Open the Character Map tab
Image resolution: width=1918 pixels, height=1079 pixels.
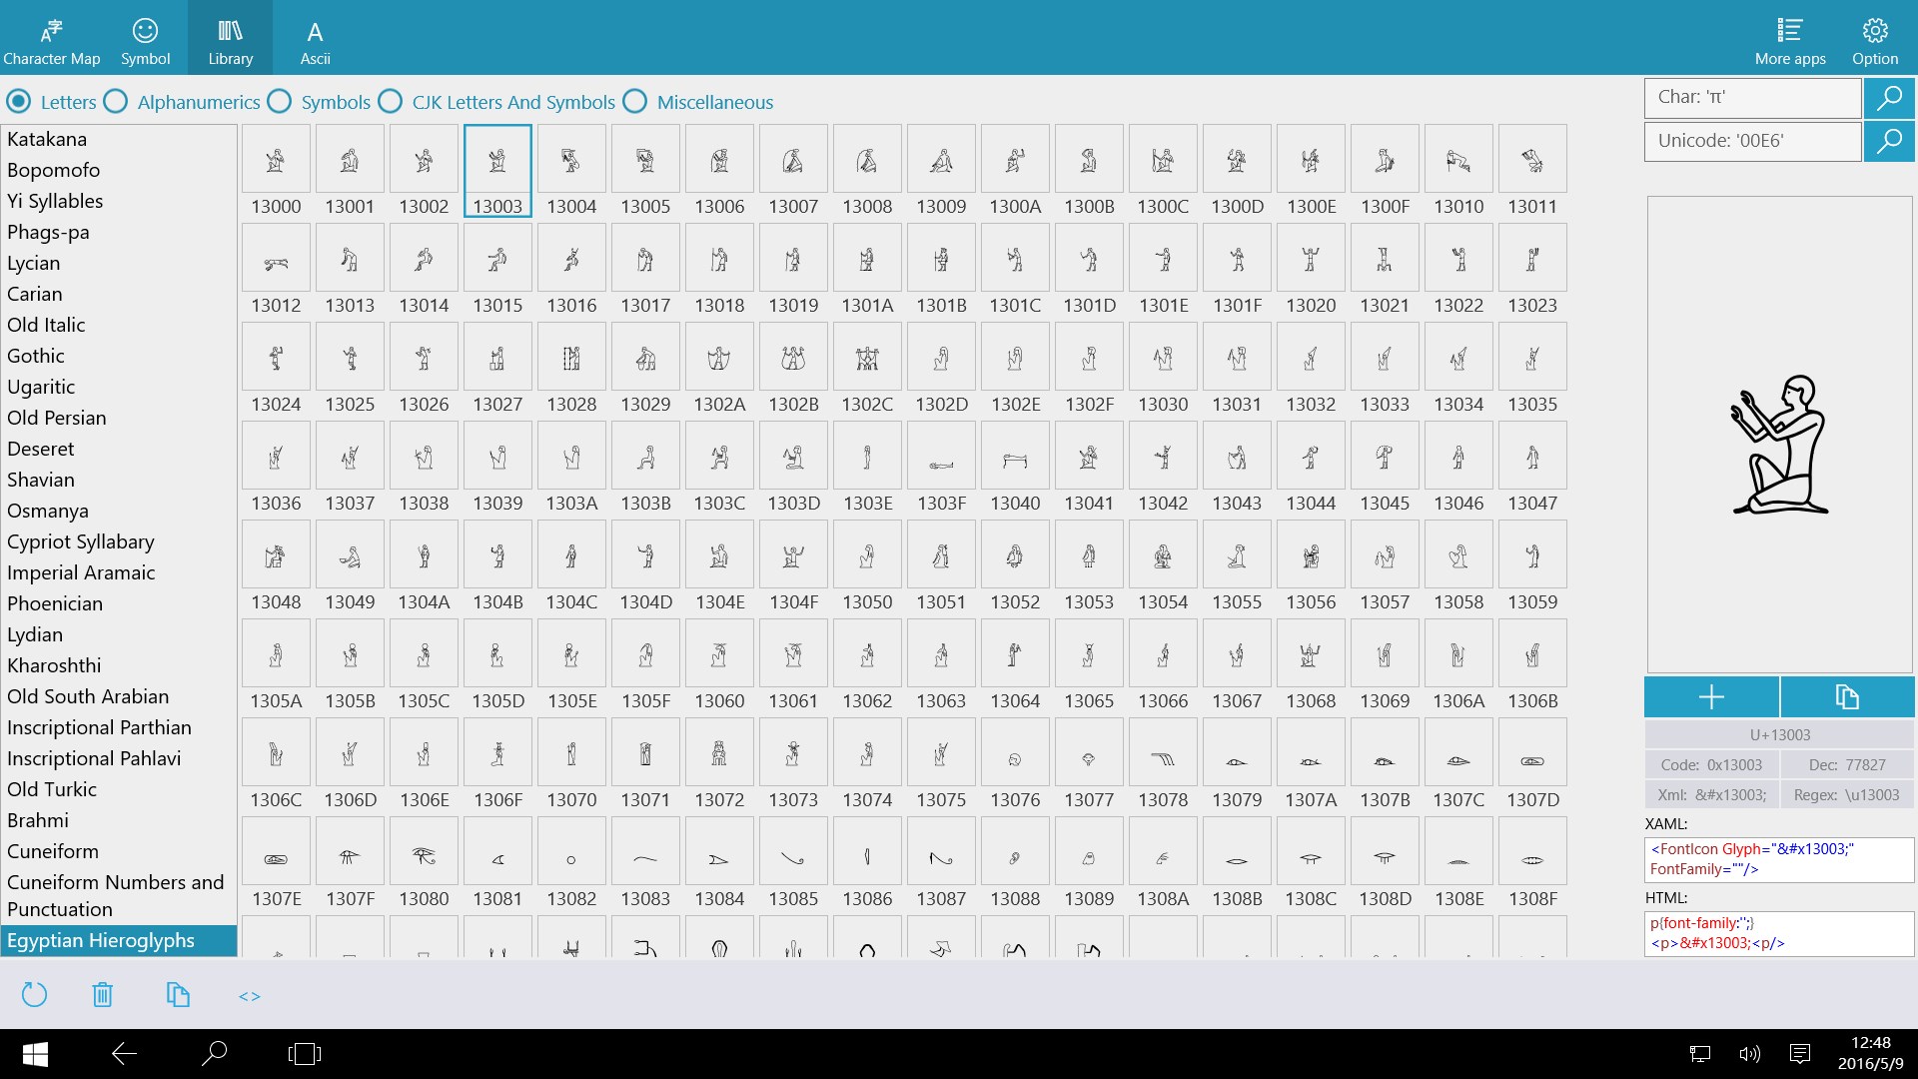51,40
